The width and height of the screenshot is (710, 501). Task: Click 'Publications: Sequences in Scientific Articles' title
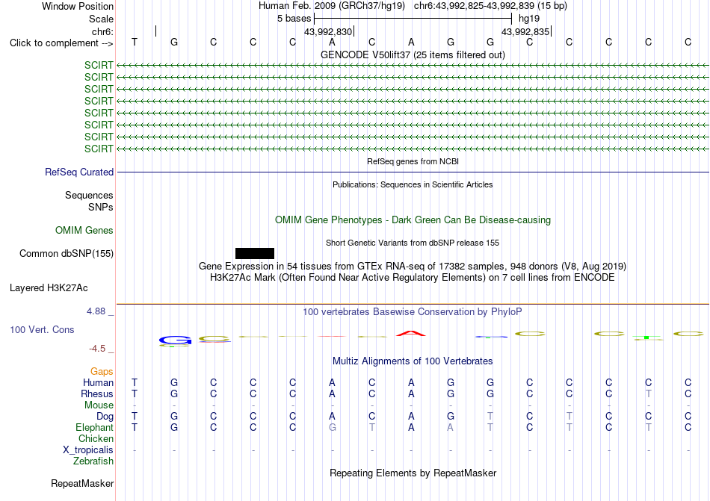click(x=413, y=184)
